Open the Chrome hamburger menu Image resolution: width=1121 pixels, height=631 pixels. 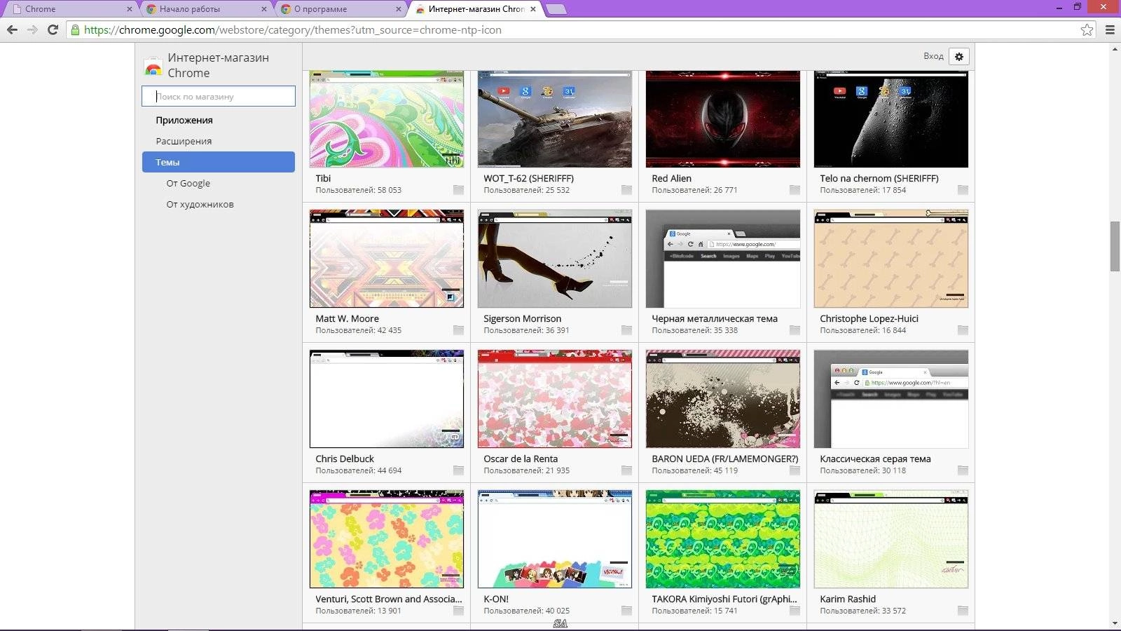tap(1110, 29)
